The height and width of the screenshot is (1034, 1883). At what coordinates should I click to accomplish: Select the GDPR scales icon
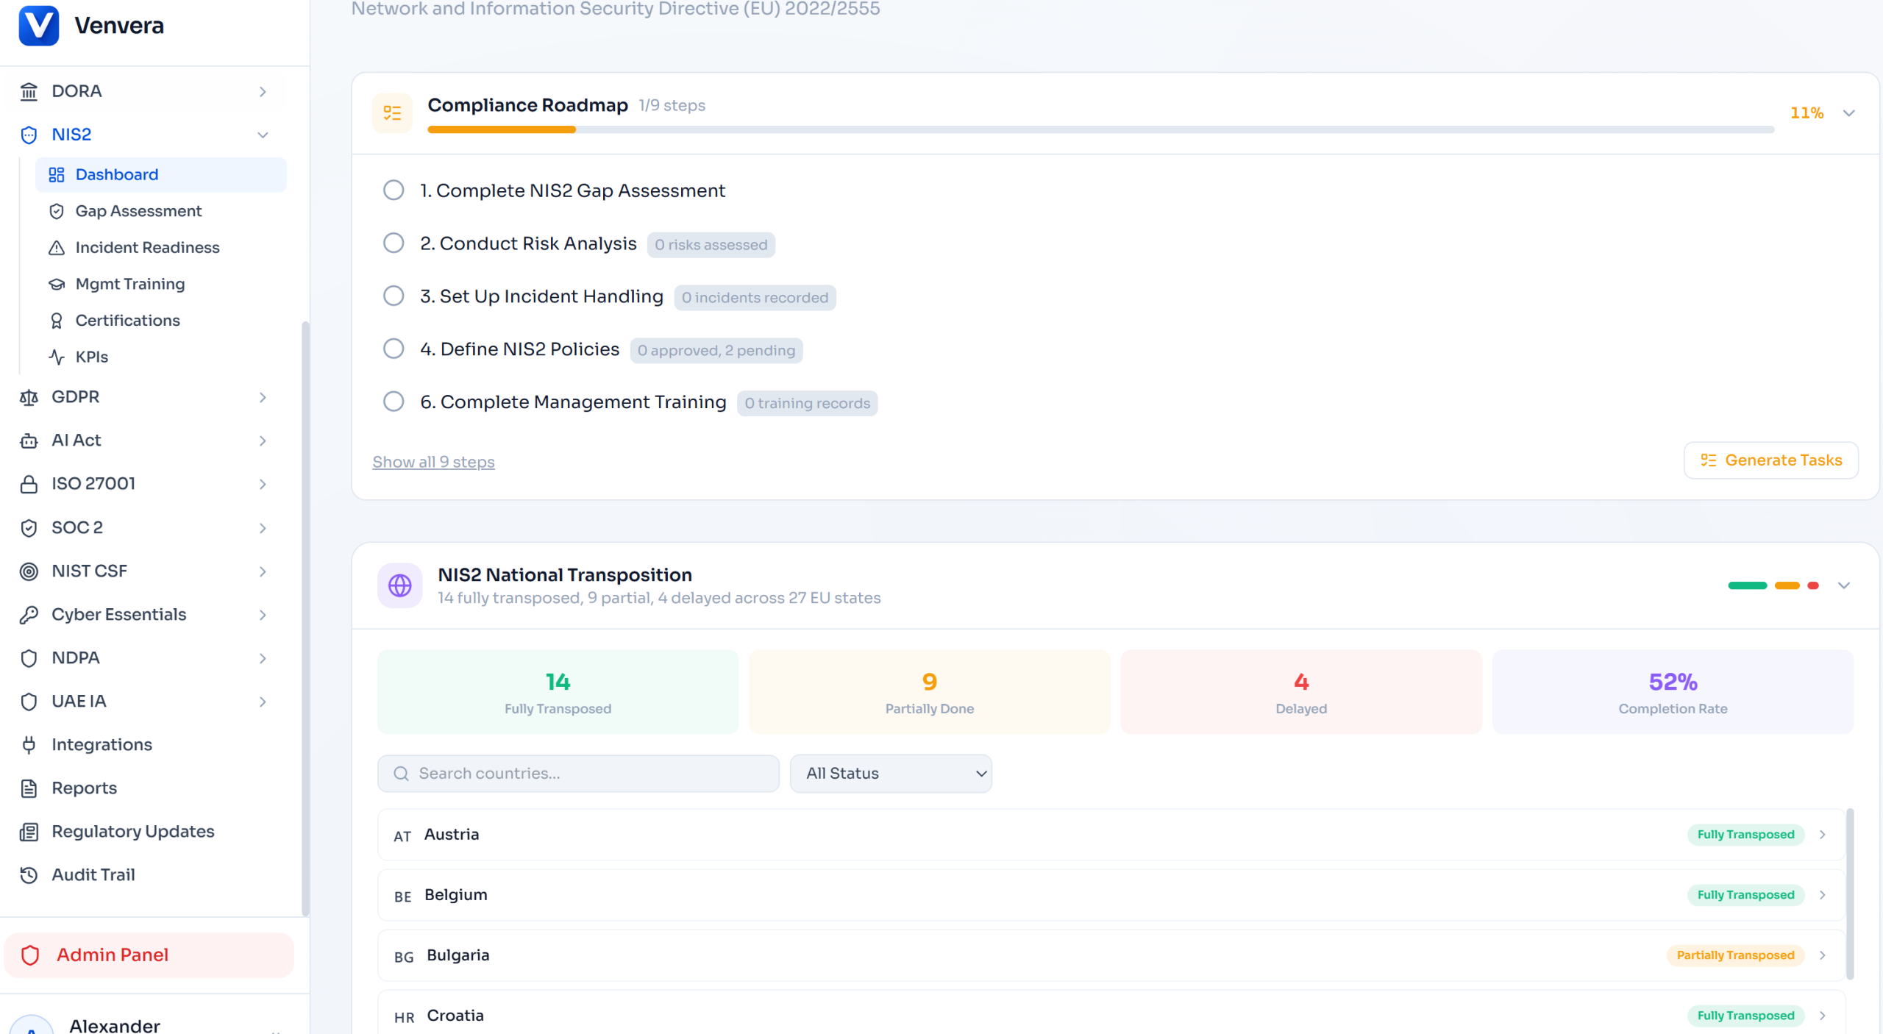29,396
